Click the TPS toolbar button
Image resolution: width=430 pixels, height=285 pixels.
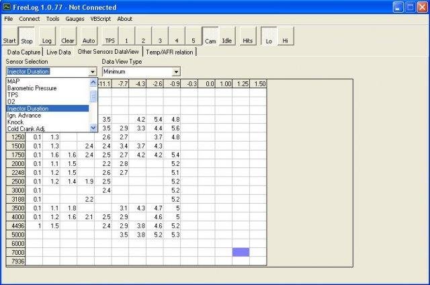point(110,36)
